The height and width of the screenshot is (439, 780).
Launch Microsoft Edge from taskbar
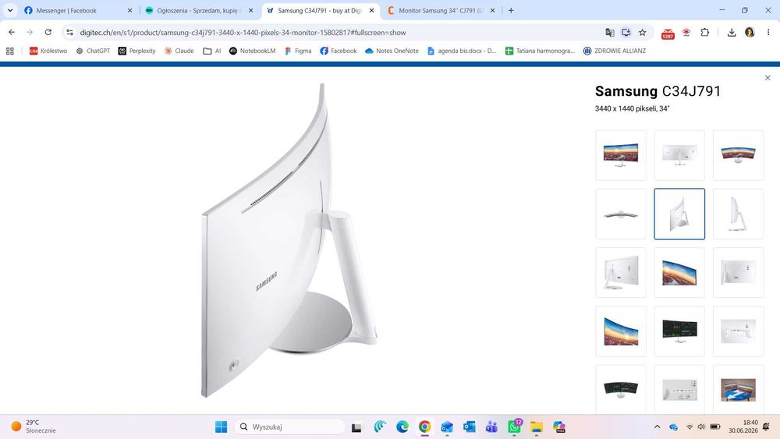coord(402,427)
